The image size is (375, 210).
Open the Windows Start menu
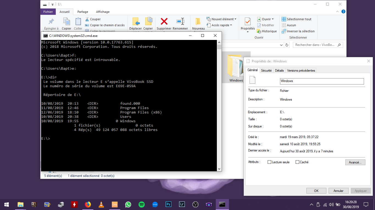tap(7, 204)
